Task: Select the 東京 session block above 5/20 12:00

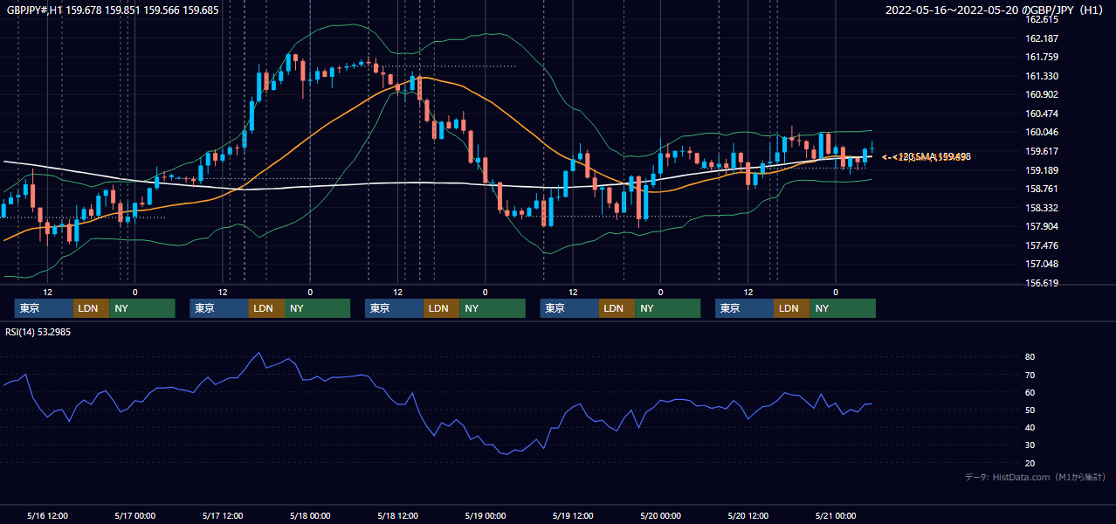Action: (744, 308)
